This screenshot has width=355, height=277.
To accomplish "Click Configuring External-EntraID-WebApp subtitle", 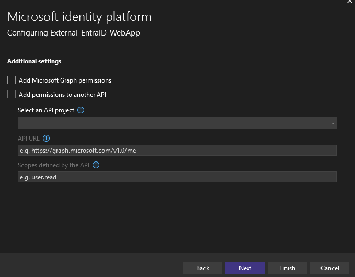I will pyautogui.click(x=74, y=33).
